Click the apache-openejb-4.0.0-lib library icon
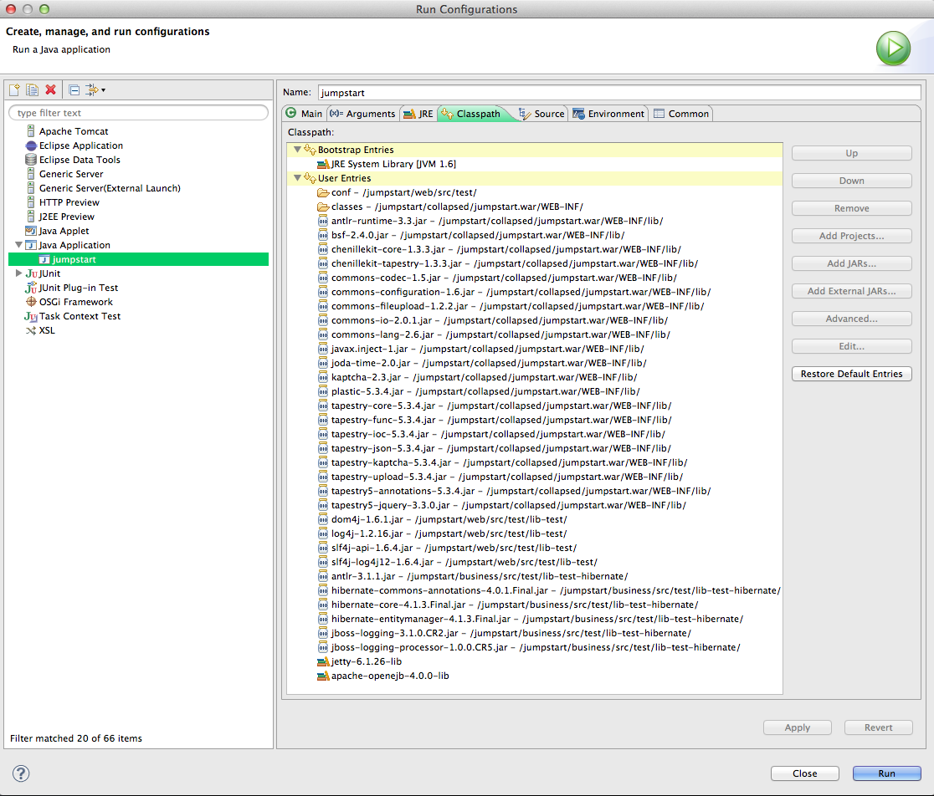Viewport: 934px width, 796px height. coord(323,676)
